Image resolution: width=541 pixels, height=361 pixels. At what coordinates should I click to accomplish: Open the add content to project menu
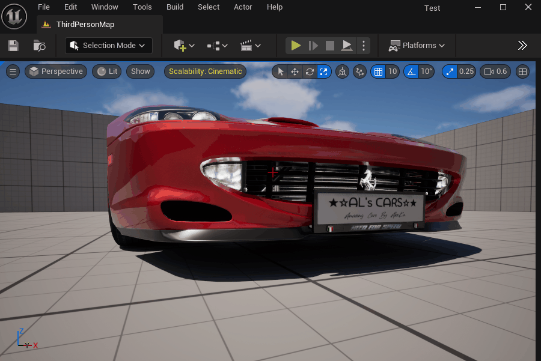tap(184, 46)
